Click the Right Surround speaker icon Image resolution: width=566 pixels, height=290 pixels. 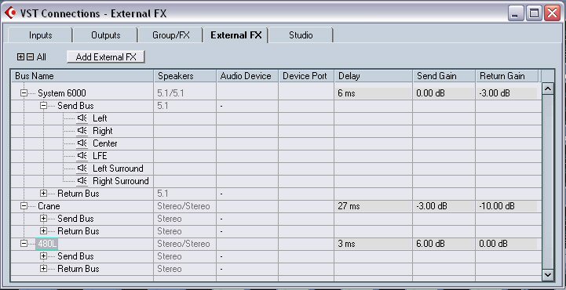(x=82, y=181)
